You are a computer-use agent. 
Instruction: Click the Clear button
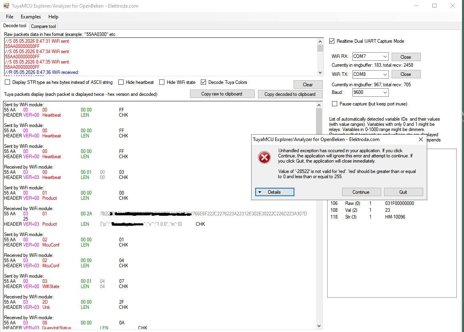(308, 85)
